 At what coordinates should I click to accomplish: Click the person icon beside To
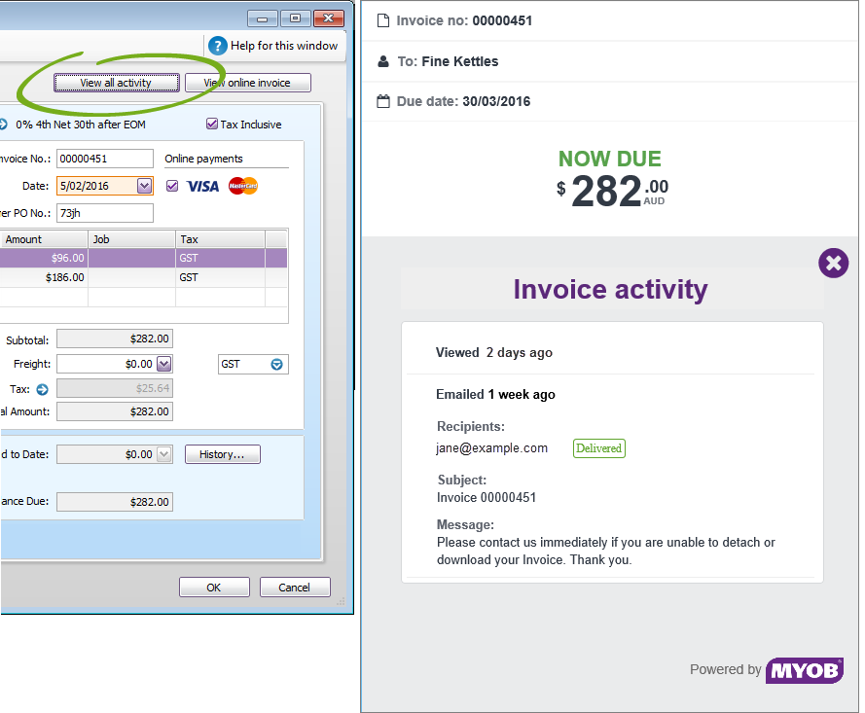(x=383, y=61)
